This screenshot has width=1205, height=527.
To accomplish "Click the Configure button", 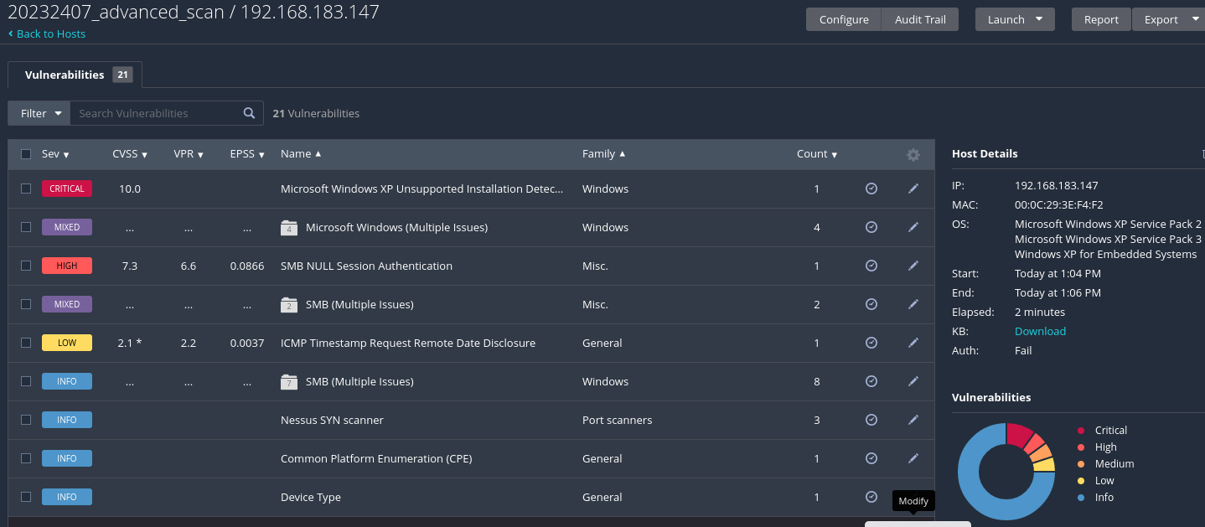I will click(844, 19).
